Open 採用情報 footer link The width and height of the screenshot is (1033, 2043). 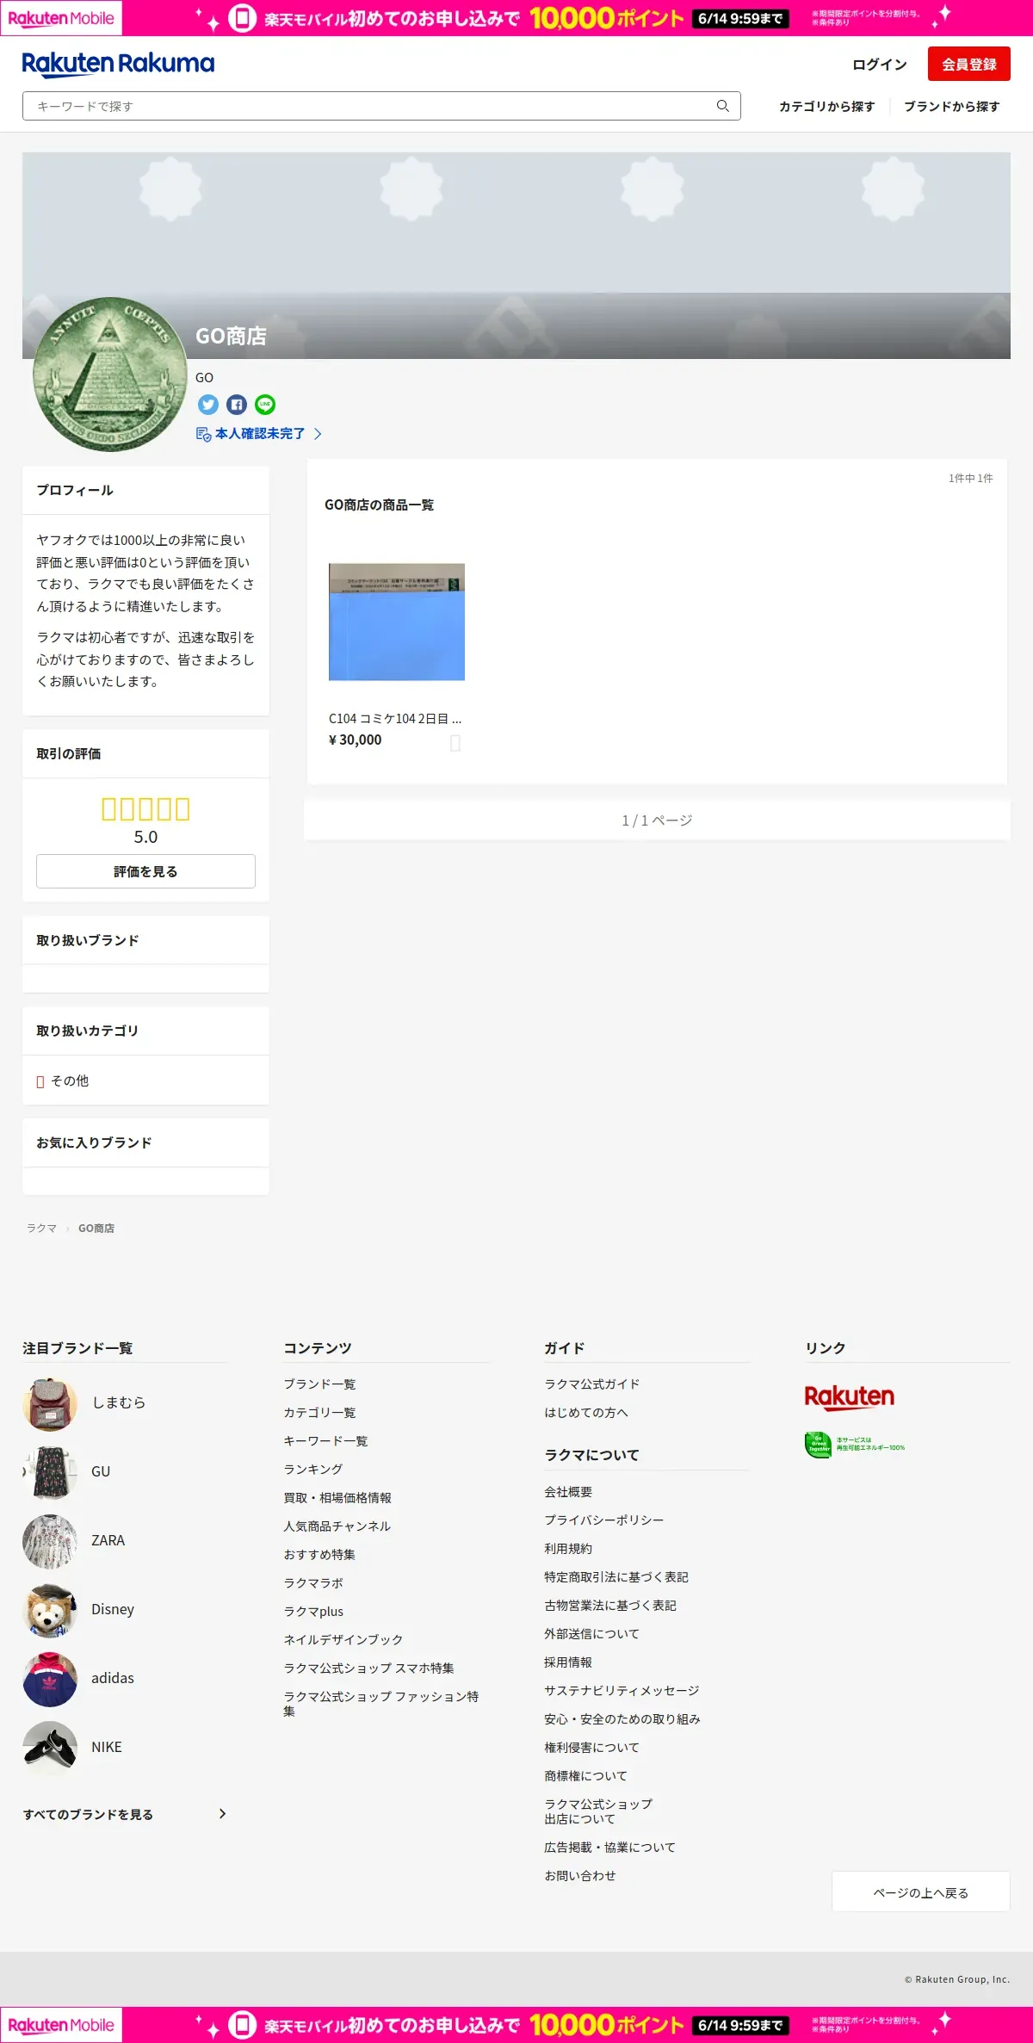click(568, 1662)
